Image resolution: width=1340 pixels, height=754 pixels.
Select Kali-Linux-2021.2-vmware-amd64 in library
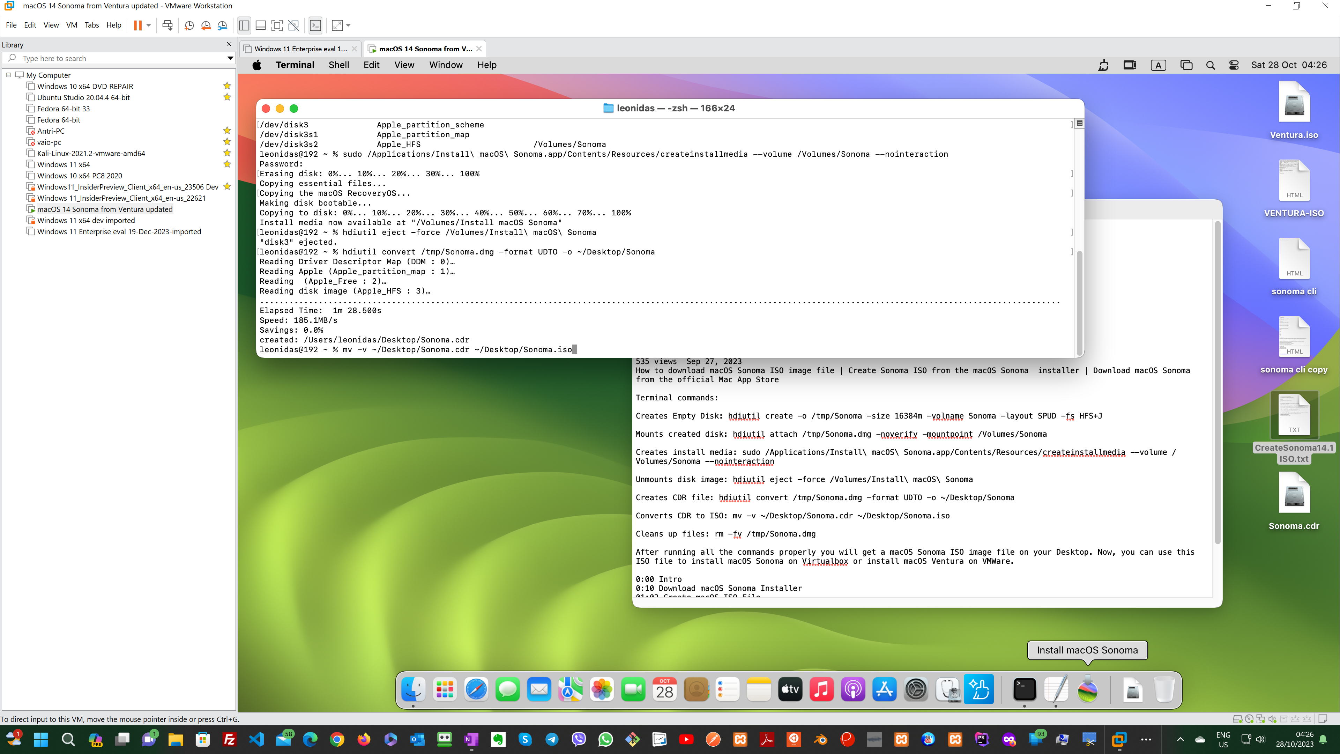click(x=91, y=154)
